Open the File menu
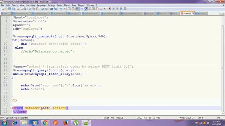Viewport: 225px width, 126px height. pyautogui.click(x=2, y=5)
